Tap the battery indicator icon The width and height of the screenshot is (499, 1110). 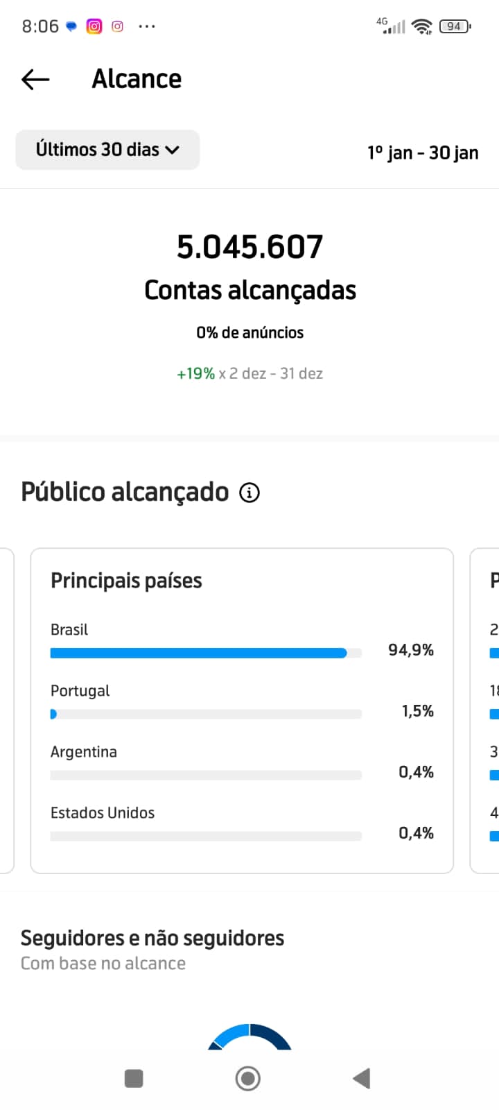point(455,26)
